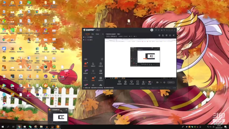The image size is (229, 129).
Task: Select the first orange scene tab
Action: pyautogui.click(x=88, y=34)
